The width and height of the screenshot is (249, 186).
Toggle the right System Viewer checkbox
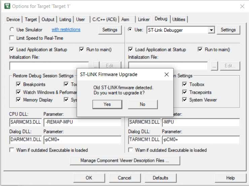pos(185,100)
